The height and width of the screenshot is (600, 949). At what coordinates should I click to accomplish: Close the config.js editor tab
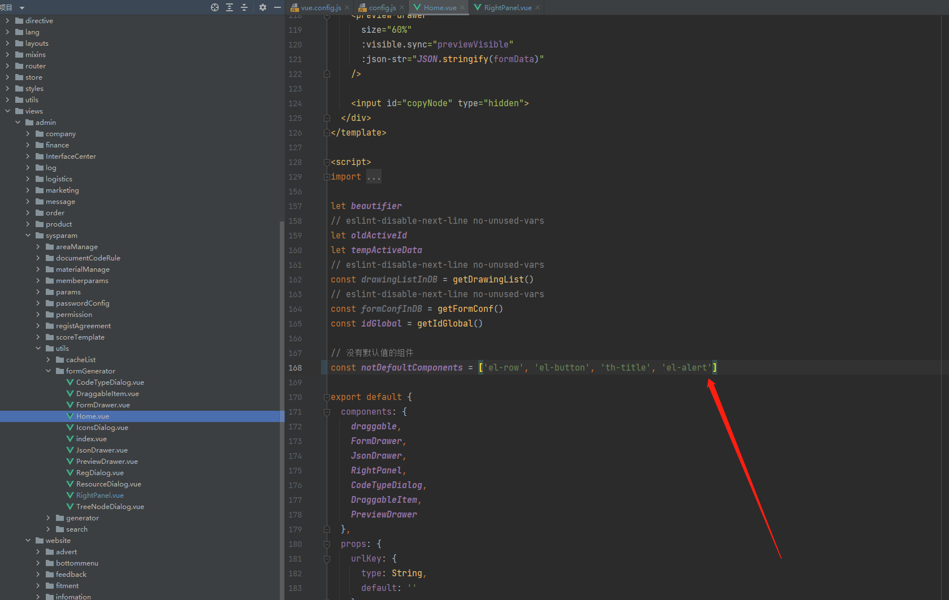click(x=402, y=7)
